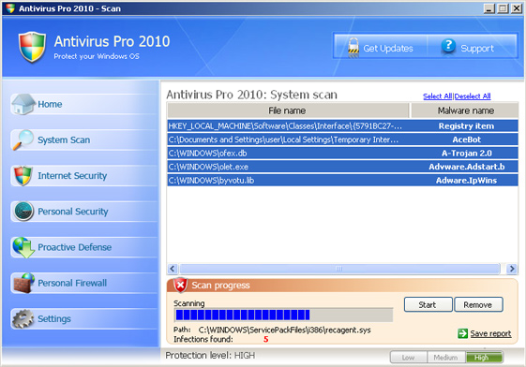This screenshot has height=367, width=526.
Task: Click the Get Updates padlock icon
Action: [353, 47]
